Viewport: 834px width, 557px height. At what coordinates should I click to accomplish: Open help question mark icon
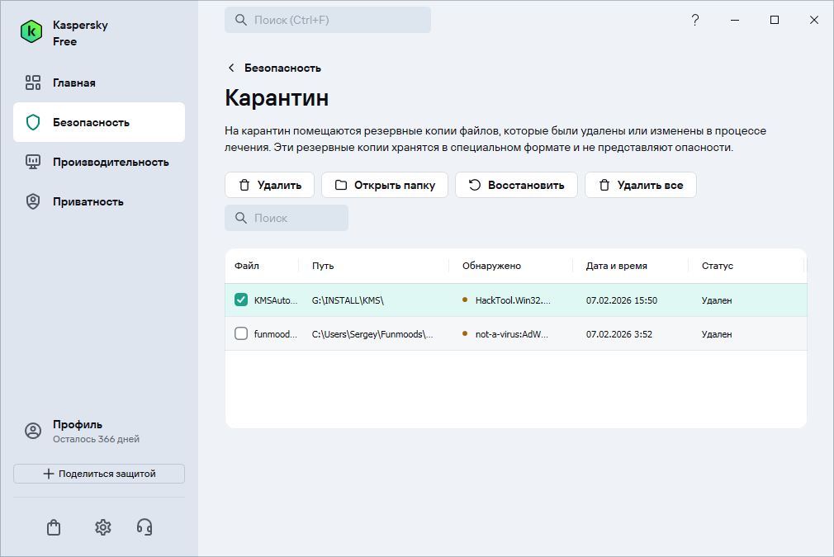click(x=695, y=21)
